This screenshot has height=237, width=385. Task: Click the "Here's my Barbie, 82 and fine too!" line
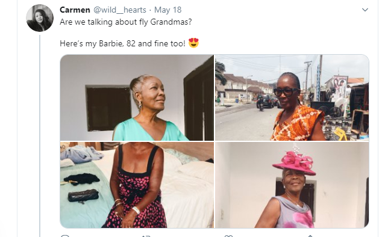(122, 43)
